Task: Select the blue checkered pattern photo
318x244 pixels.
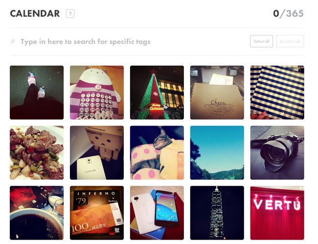Action: click(277, 93)
